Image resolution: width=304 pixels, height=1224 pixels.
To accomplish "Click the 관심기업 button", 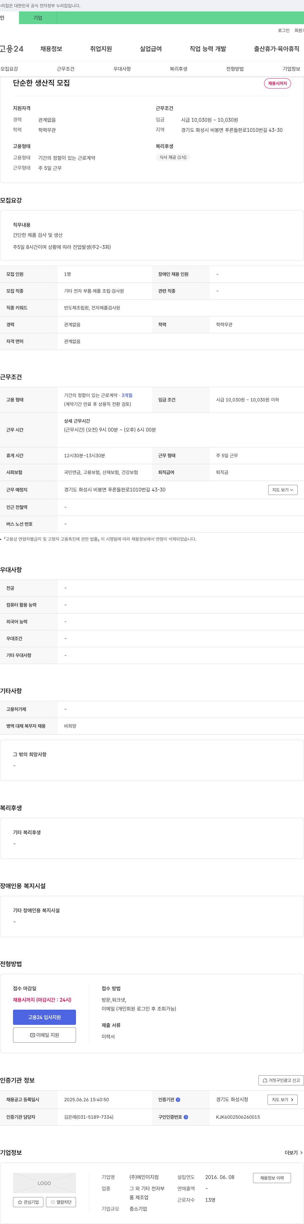I will pos(28,1202).
